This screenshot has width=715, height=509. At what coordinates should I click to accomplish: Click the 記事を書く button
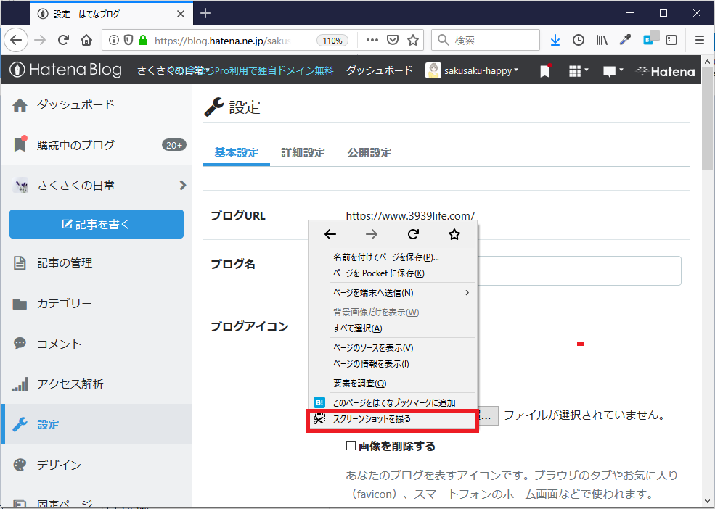click(x=96, y=224)
